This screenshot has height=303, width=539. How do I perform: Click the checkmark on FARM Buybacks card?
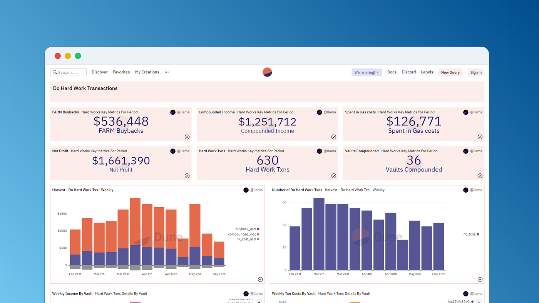(187, 137)
